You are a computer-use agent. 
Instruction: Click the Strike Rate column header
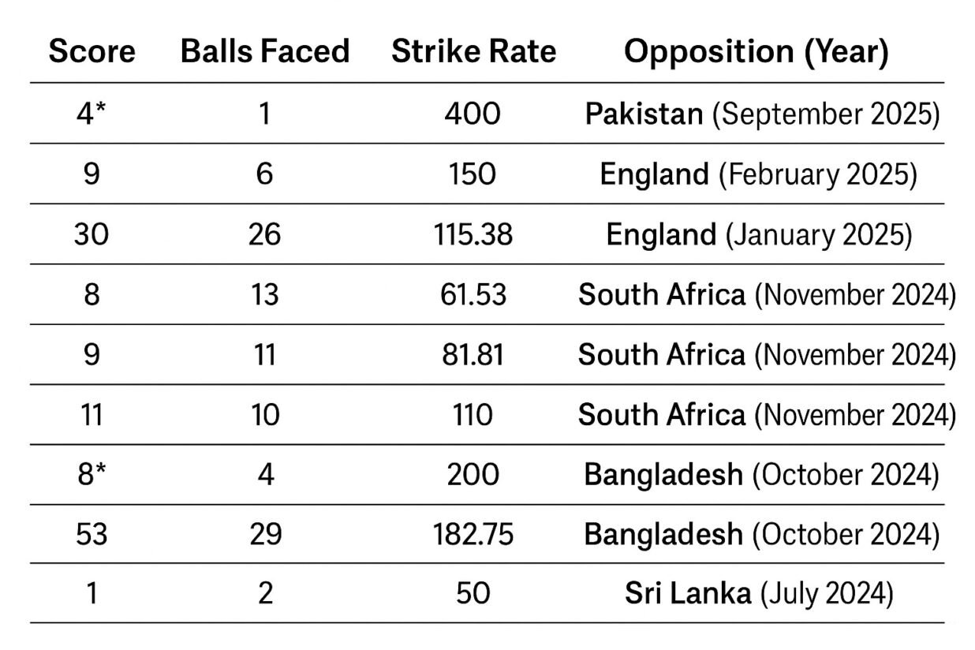(x=473, y=51)
